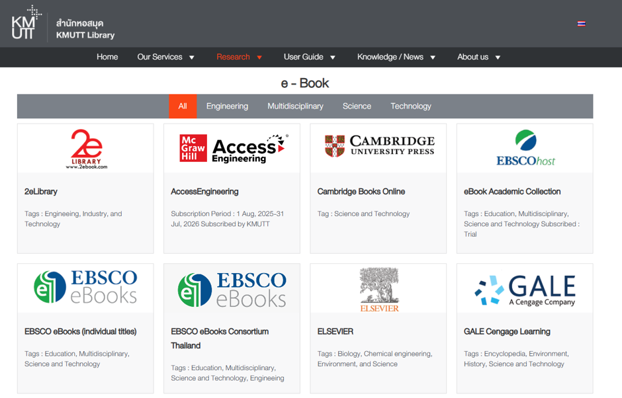This screenshot has width=622, height=398.
Task: Click AccessEngineering 'Subscription Period' text
Action: point(228,219)
